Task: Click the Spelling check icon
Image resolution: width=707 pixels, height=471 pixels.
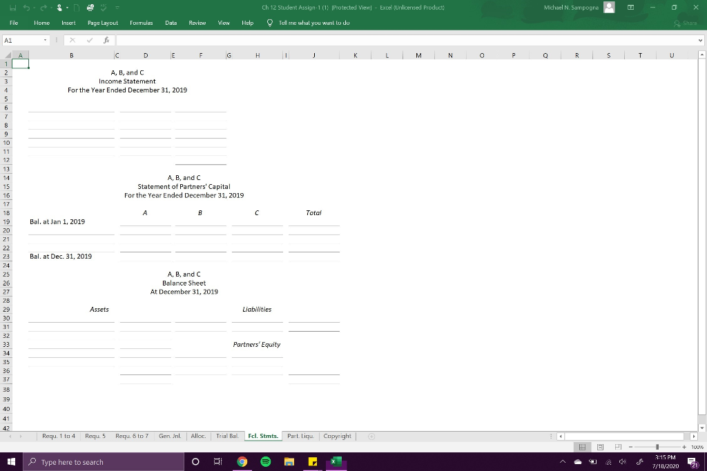Action: [x=104, y=8]
